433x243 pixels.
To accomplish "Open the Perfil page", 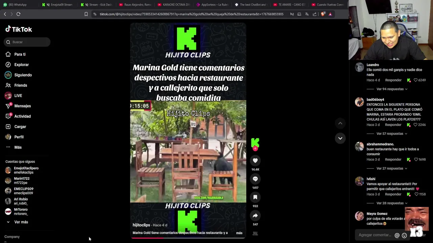I will [x=15, y=137].
